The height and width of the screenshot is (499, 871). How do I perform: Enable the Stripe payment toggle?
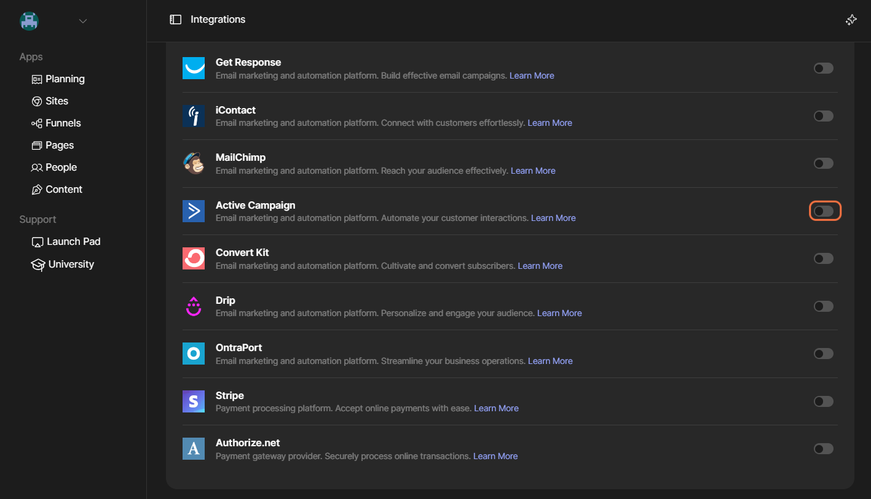pyautogui.click(x=824, y=401)
